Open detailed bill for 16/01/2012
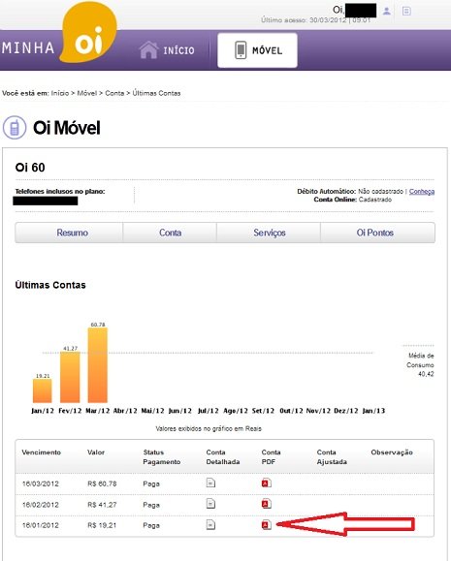 210,525
